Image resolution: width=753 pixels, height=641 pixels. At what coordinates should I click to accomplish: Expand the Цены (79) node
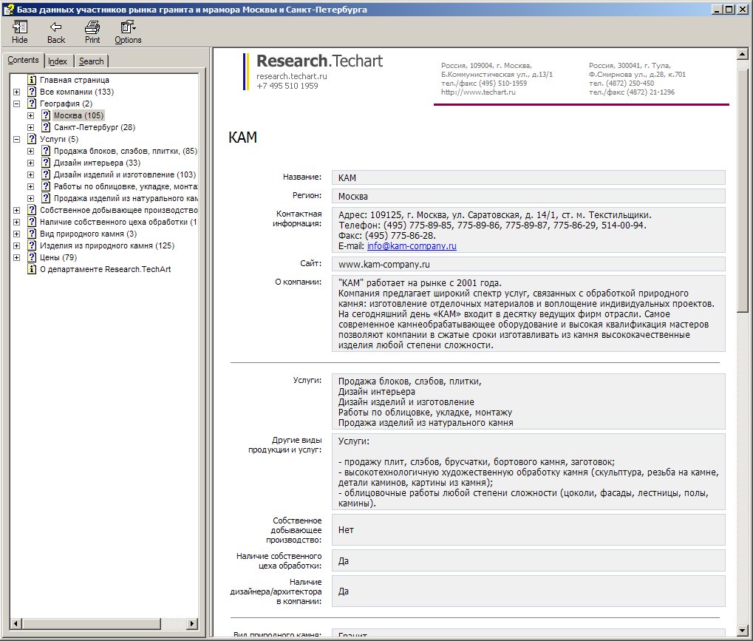tap(17, 257)
